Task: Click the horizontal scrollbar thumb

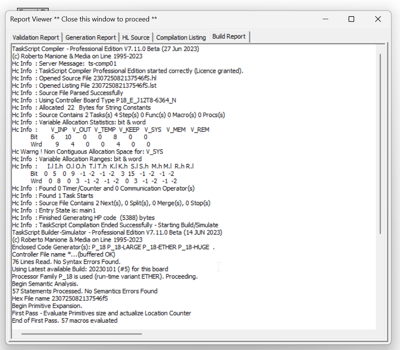Action: click(82, 334)
